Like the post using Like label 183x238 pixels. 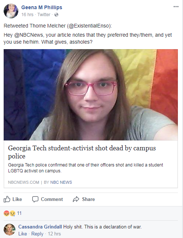17,199
